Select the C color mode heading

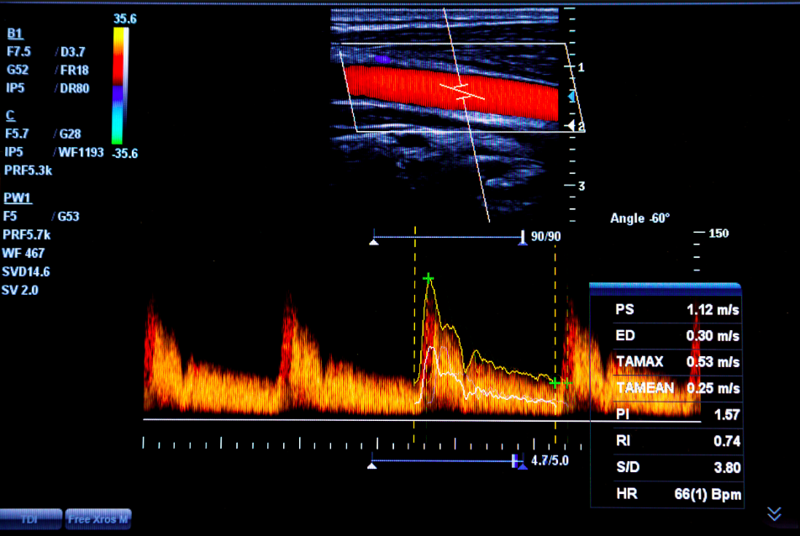coord(10,115)
